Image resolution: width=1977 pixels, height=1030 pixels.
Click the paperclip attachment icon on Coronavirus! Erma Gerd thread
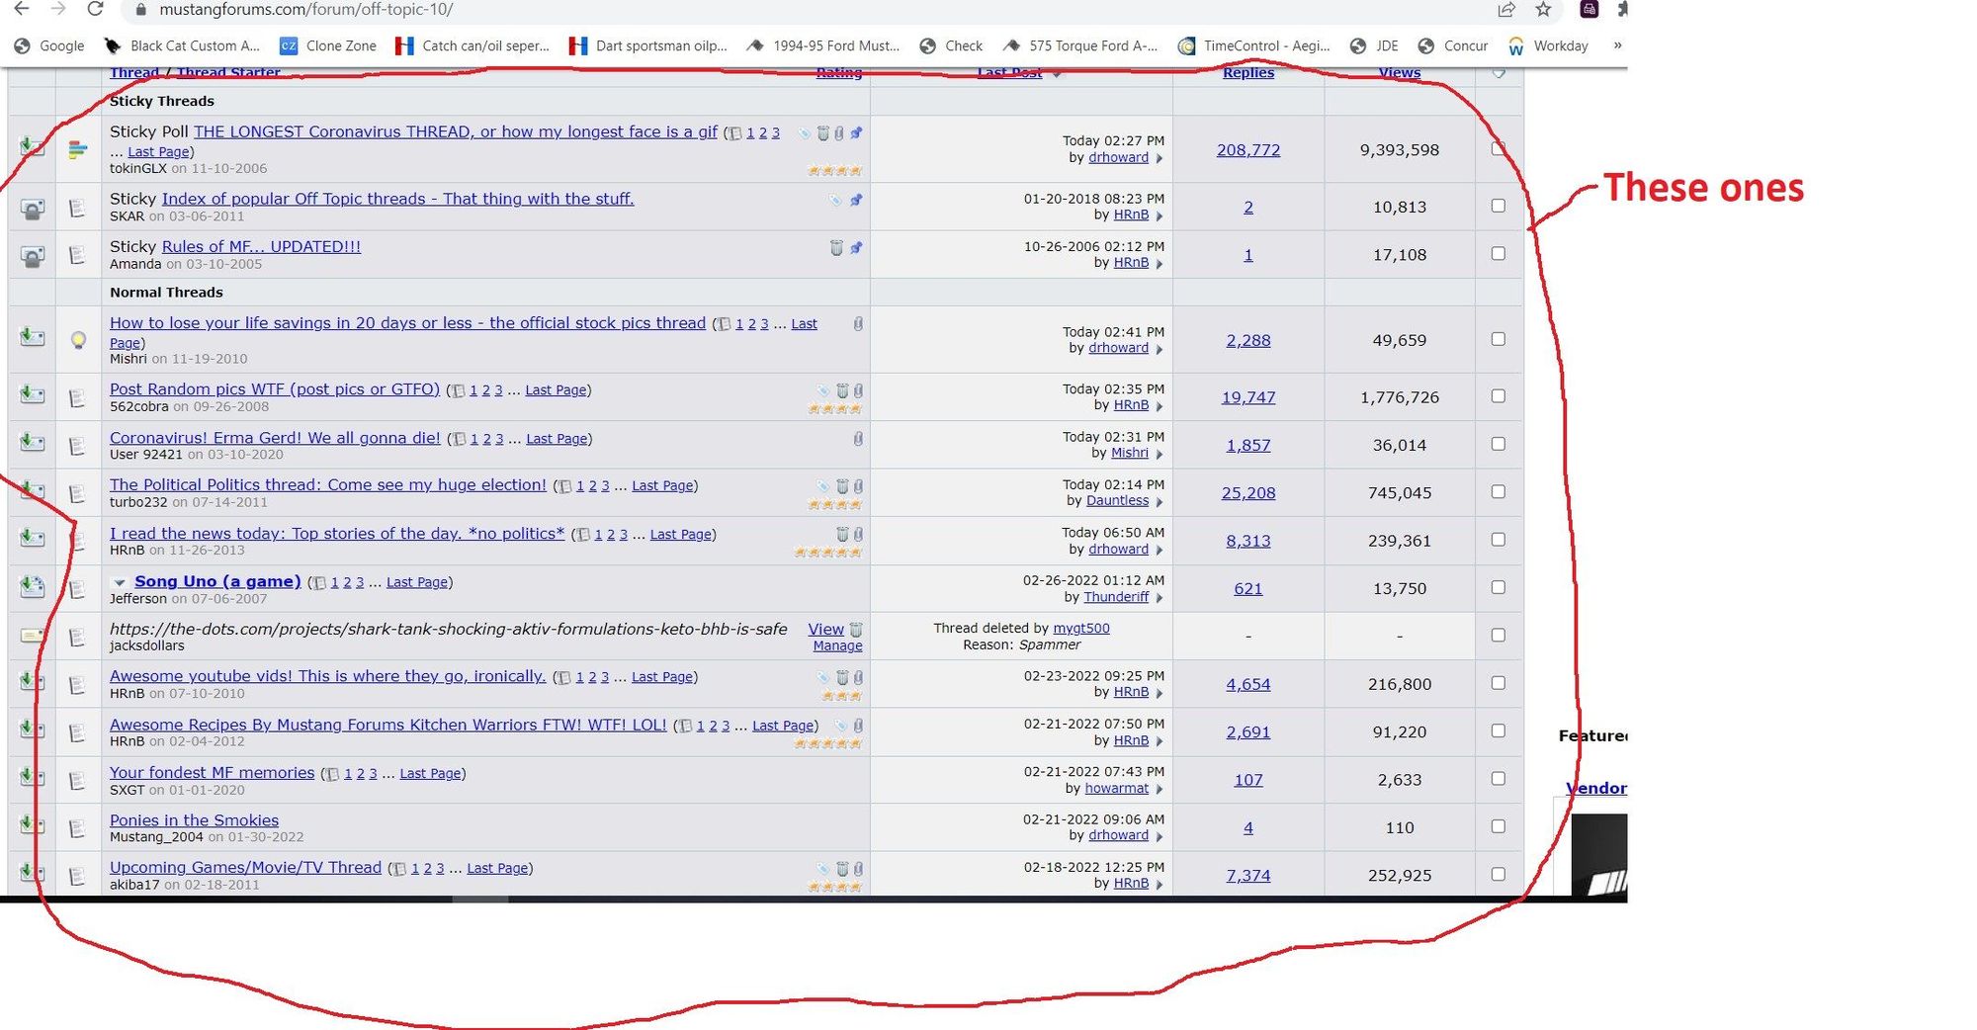point(858,438)
